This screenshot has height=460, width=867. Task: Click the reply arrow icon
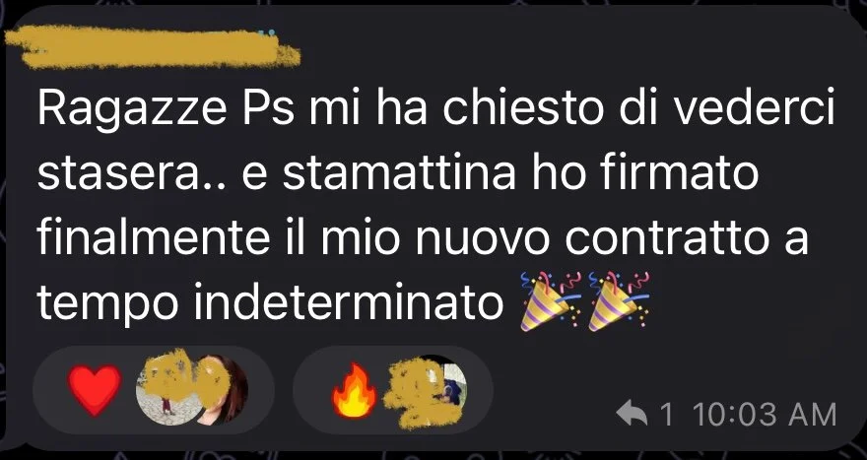point(632,414)
